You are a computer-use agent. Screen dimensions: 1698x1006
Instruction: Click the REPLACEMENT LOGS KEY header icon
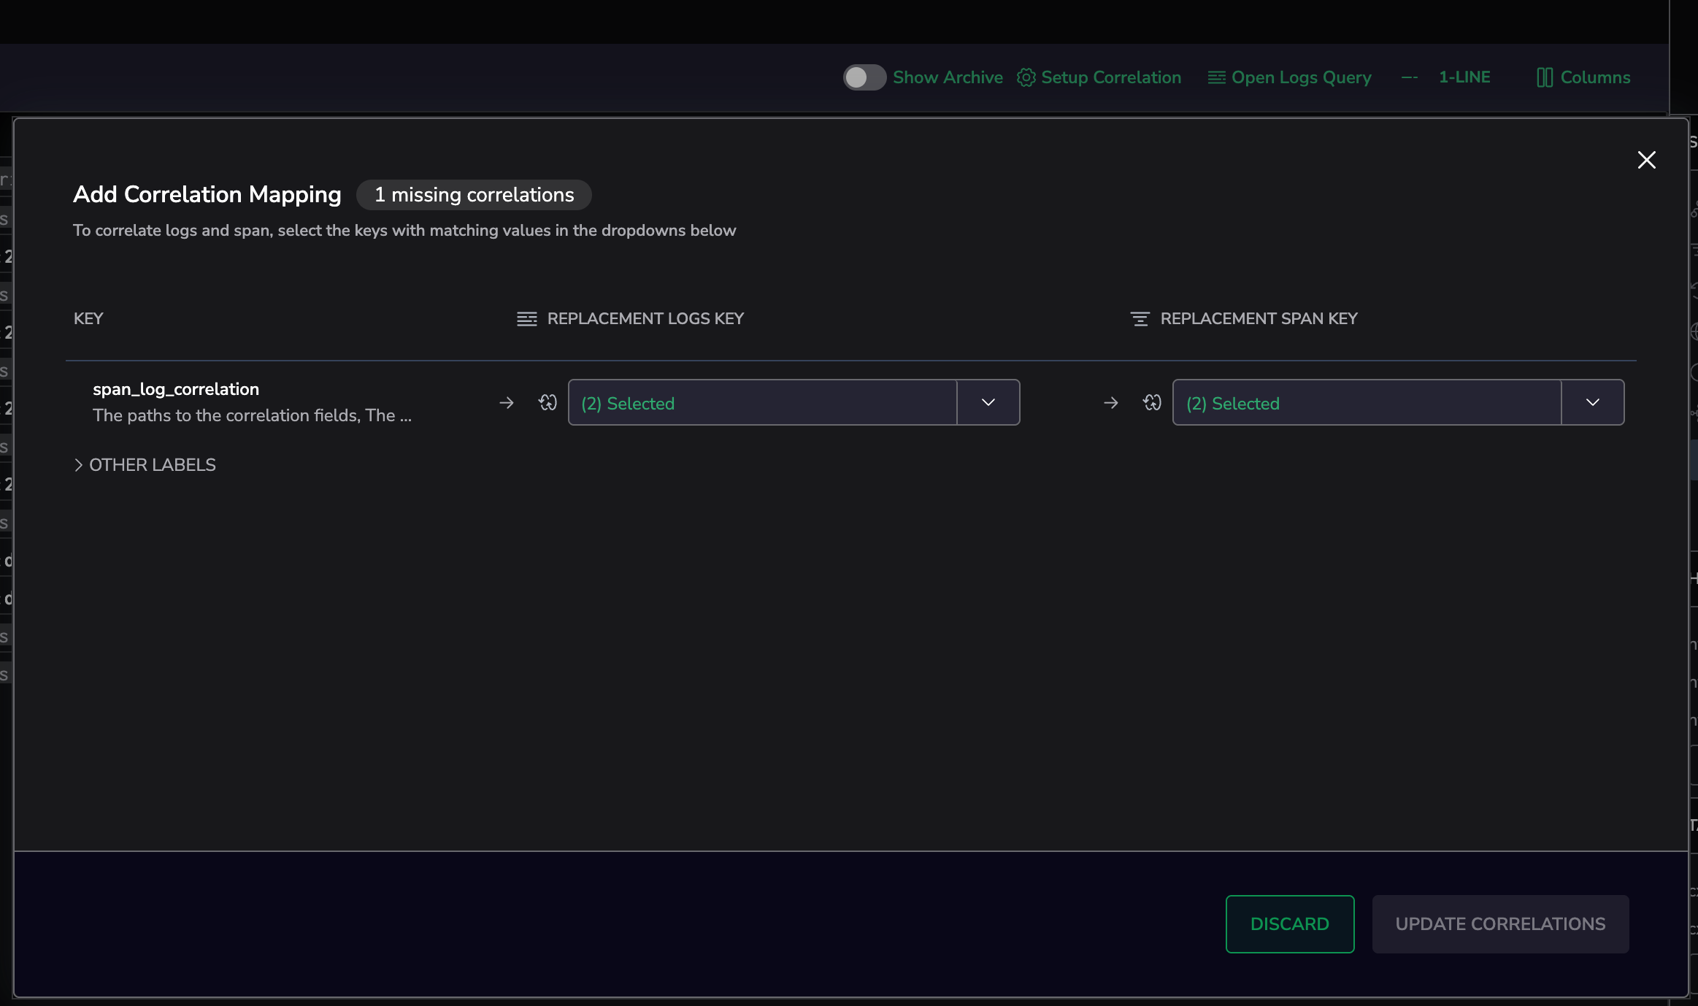(x=527, y=319)
